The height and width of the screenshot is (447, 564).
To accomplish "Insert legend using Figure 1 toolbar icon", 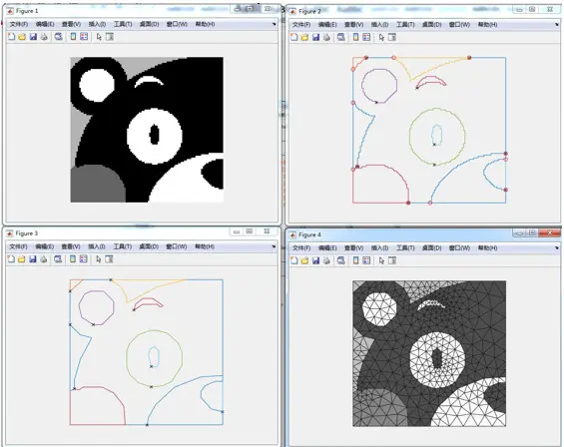I will click(x=84, y=37).
